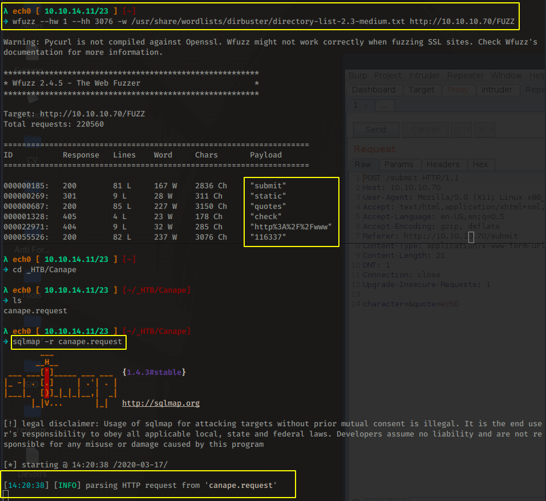Switch to the Target tab in Burp
This screenshot has height=501, width=546.
(x=422, y=90)
